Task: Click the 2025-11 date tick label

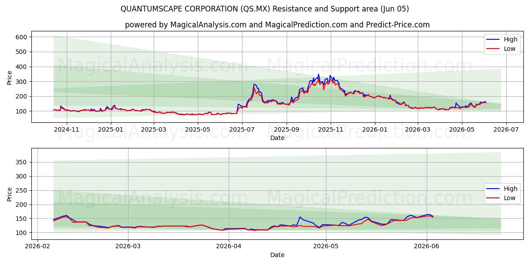Action: tap(330, 130)
